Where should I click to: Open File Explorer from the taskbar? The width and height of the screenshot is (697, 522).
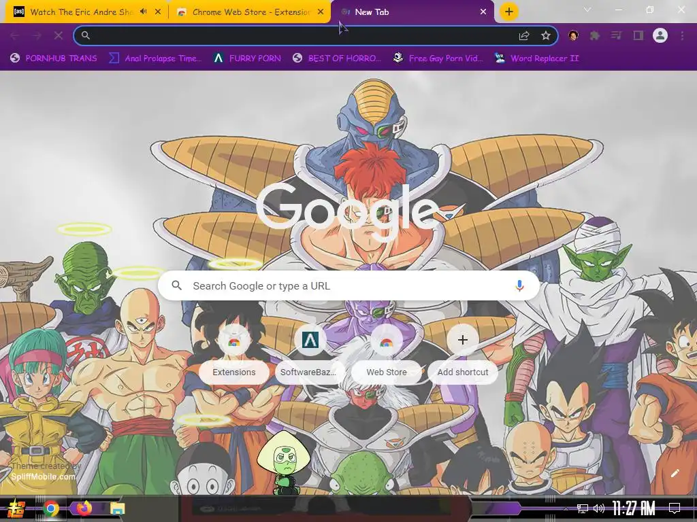[x=117, y=508]
